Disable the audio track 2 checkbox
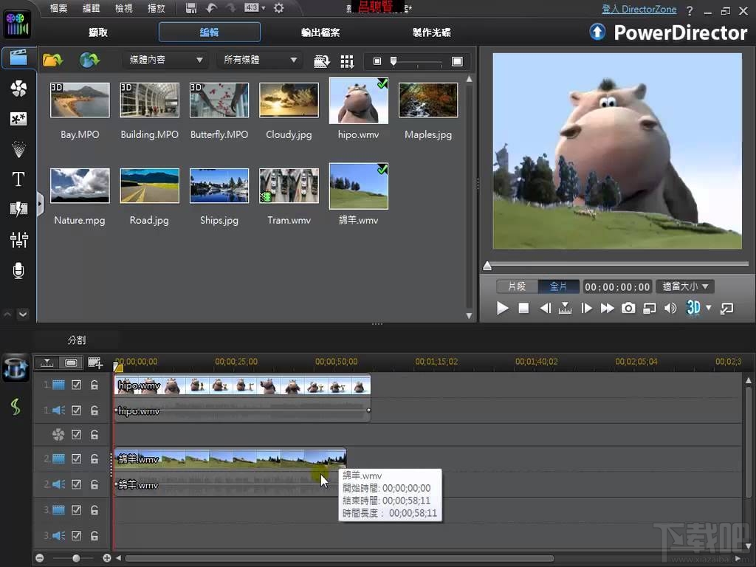756x567 pixels. click(76, 484)
